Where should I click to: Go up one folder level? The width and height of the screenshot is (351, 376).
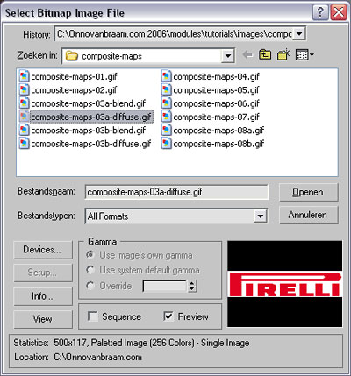pos(265,55)
